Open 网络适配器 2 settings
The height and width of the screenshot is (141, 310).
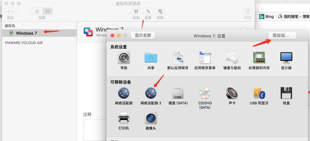pos(151,93)
